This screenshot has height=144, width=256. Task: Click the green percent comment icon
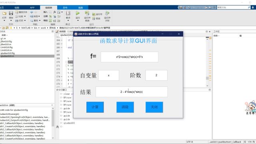click(50, 16)
